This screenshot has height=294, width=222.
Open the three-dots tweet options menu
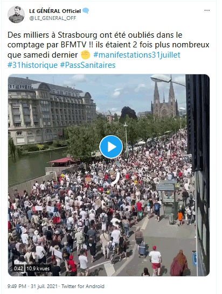(207, 11)
